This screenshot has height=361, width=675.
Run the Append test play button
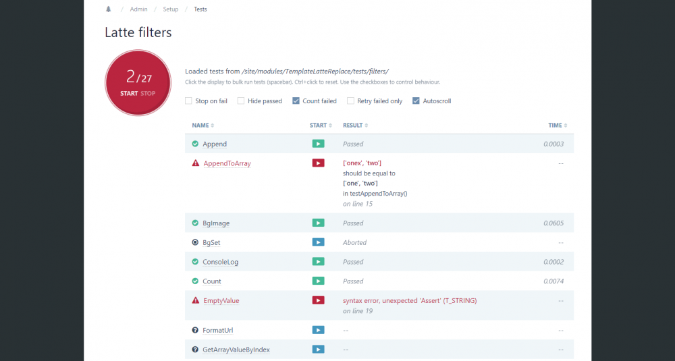coord(318,144)
